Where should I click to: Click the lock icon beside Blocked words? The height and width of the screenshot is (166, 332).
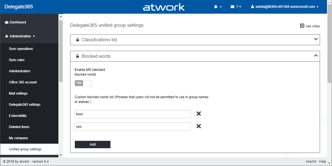click(x=77, y=56)
